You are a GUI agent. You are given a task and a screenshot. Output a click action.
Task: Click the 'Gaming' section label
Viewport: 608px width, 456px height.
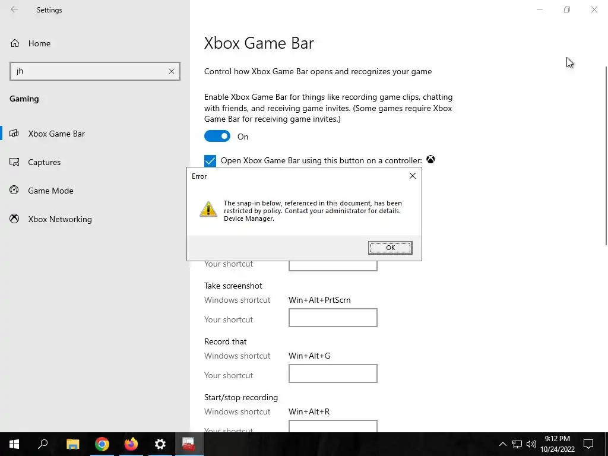[24, 99]
